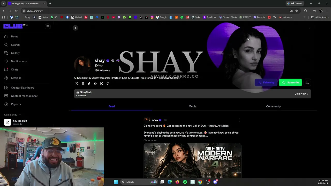The width and height of the screenshot is (331, 186).
Task: Switch to the Feed tab
Action: 112,106
